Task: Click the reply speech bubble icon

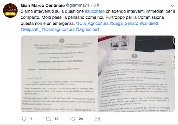Action: [24, 119]
